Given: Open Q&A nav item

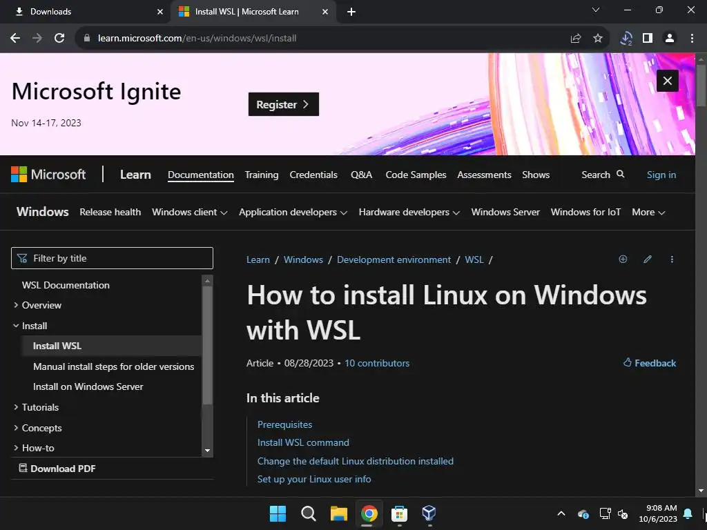Looking at the screenshot, I should (x=361, y=175).
